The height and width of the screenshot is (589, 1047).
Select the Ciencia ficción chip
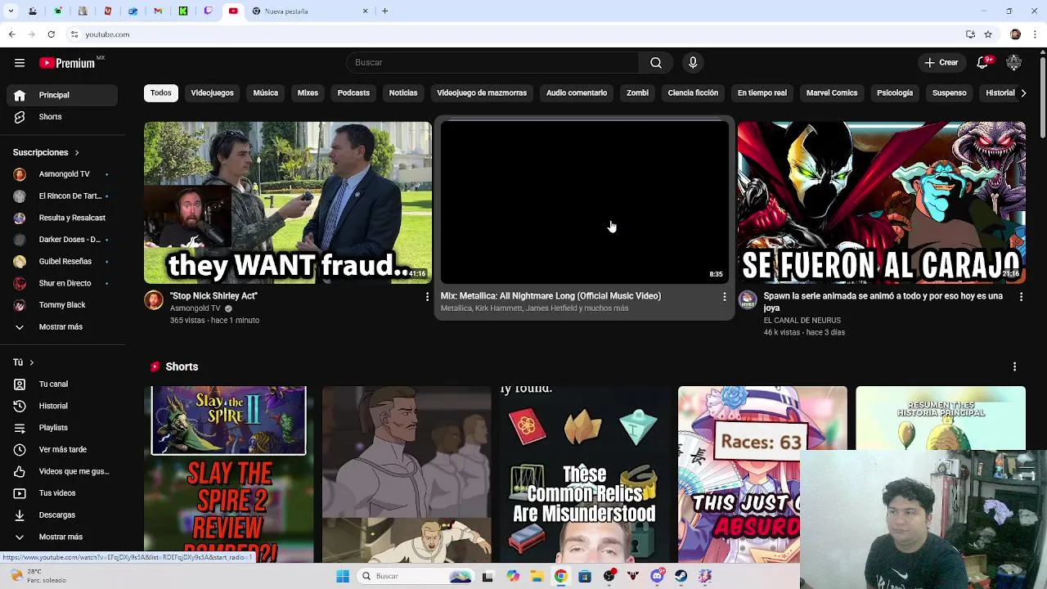[693, 93]
